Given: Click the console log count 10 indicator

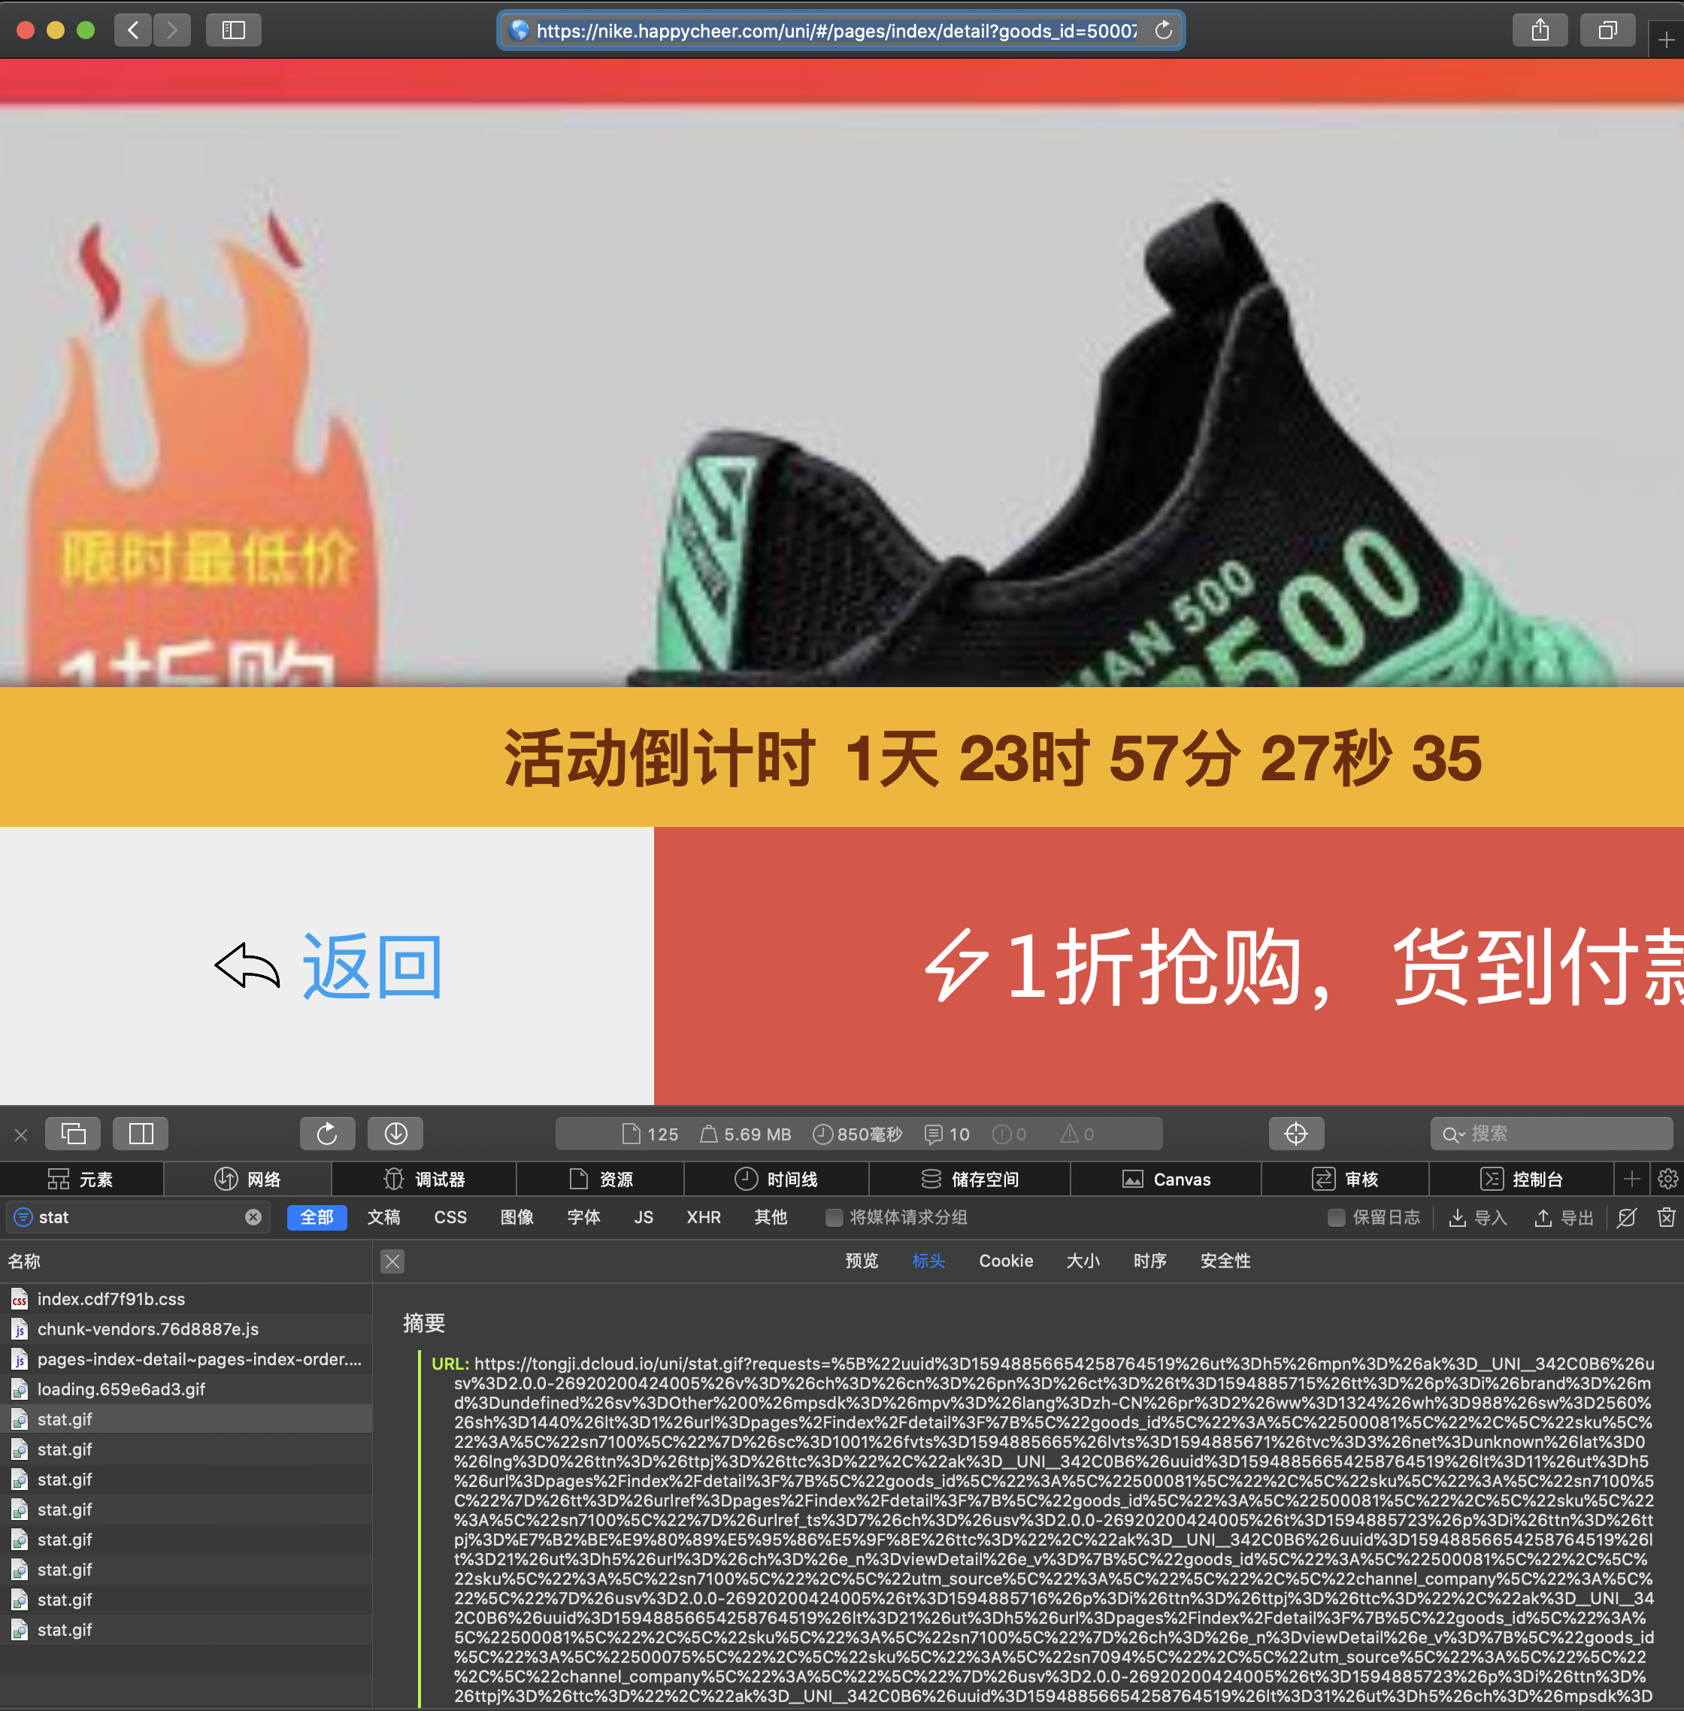Looking at the screenshot, I should point(947,1134).
